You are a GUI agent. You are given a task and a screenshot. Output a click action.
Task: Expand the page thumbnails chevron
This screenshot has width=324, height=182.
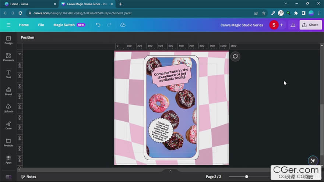pyautogui.click(x=170, y=171)
